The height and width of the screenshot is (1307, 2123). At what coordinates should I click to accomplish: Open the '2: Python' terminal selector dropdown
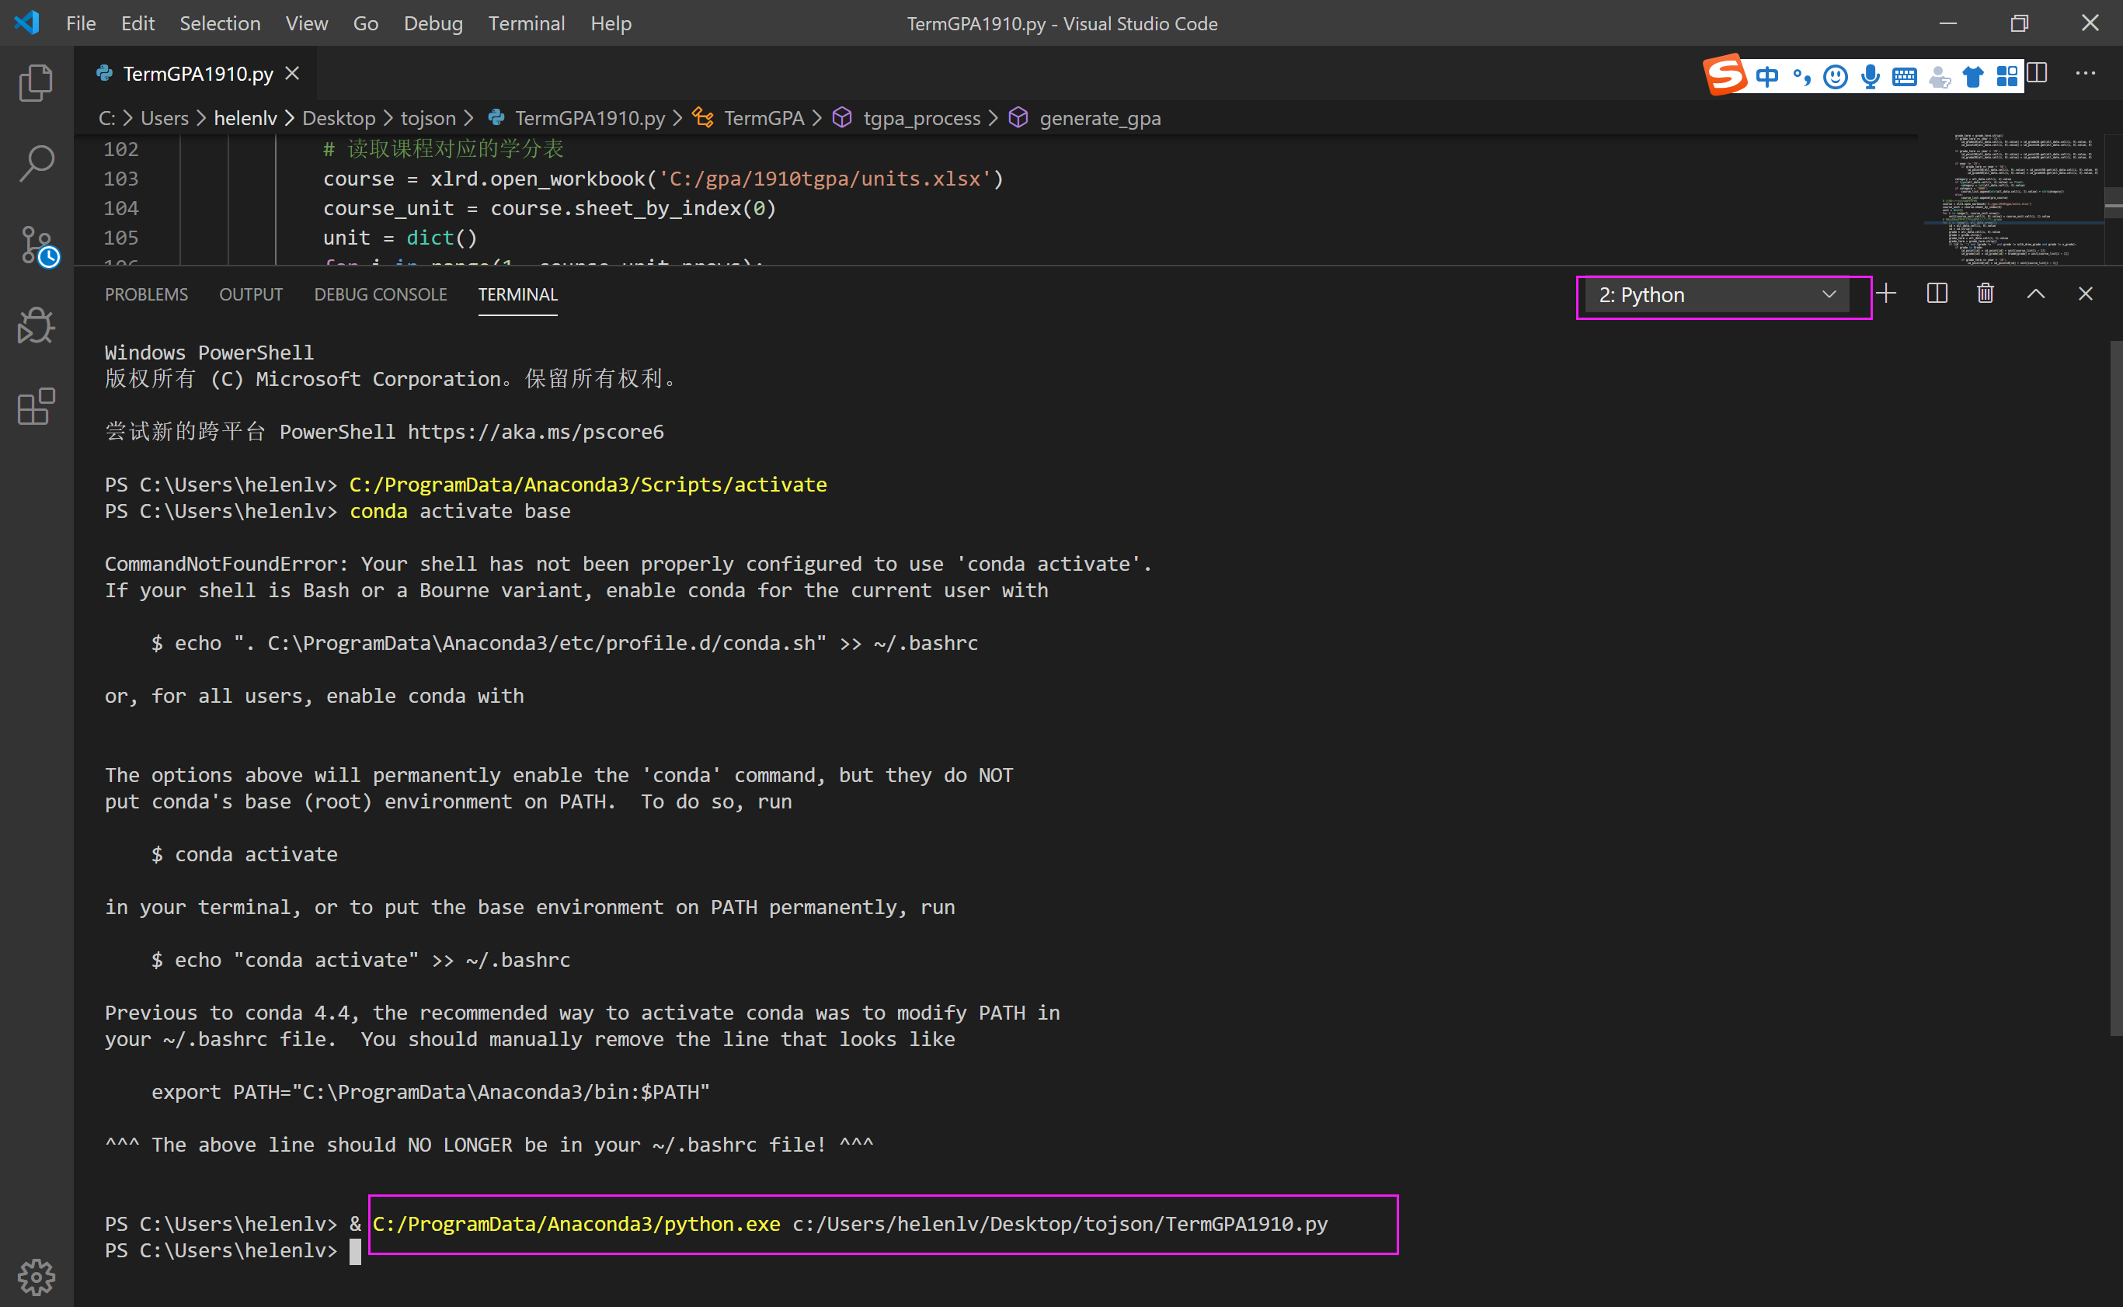pos(1717,296)
